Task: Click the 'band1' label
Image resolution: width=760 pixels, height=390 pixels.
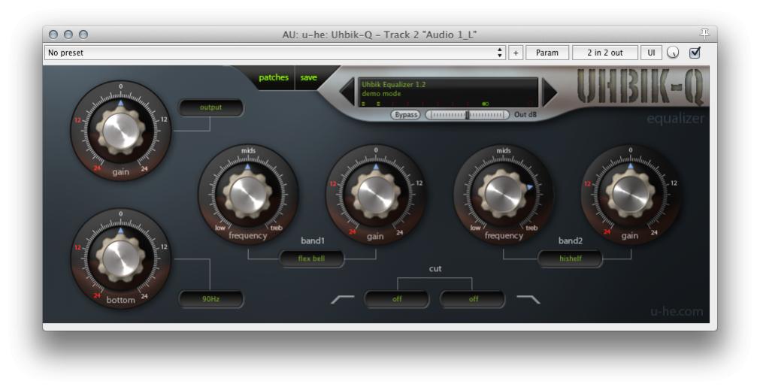Action: coord(313,240)
